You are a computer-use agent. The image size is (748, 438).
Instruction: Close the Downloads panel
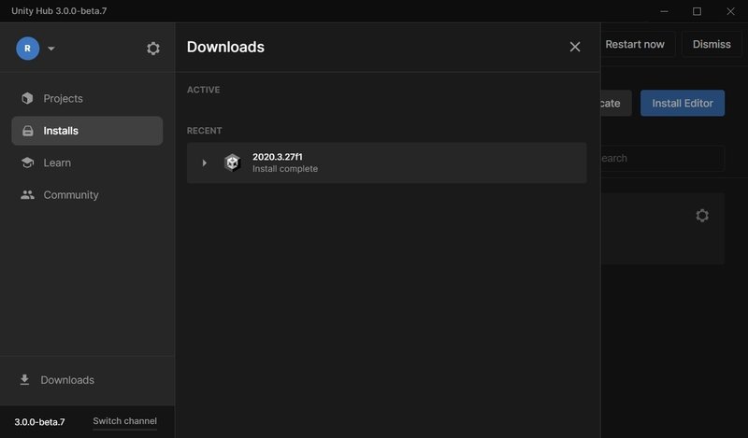coord(575,47)
